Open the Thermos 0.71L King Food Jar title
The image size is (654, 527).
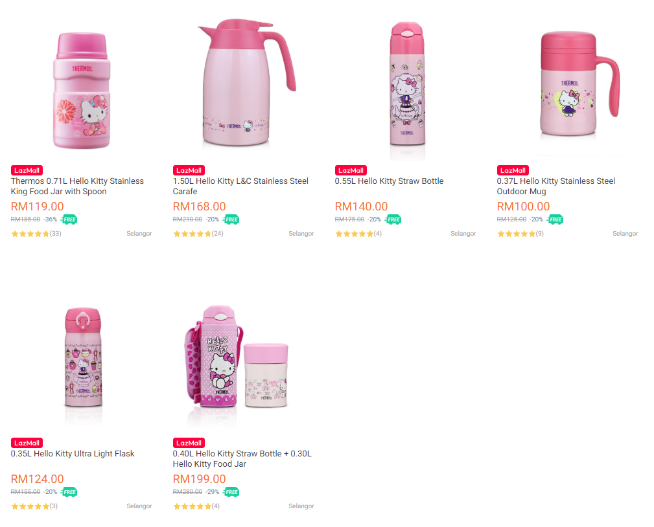tap(77, 186)
